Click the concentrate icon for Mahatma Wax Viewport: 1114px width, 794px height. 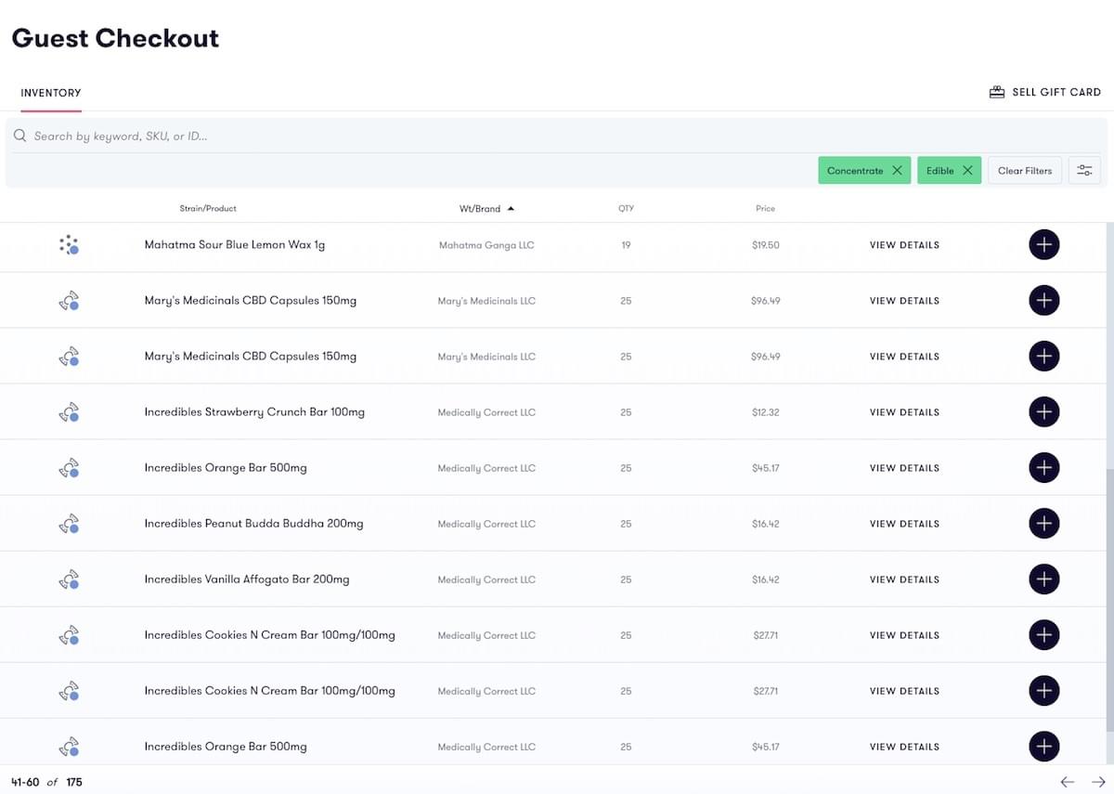69,245
